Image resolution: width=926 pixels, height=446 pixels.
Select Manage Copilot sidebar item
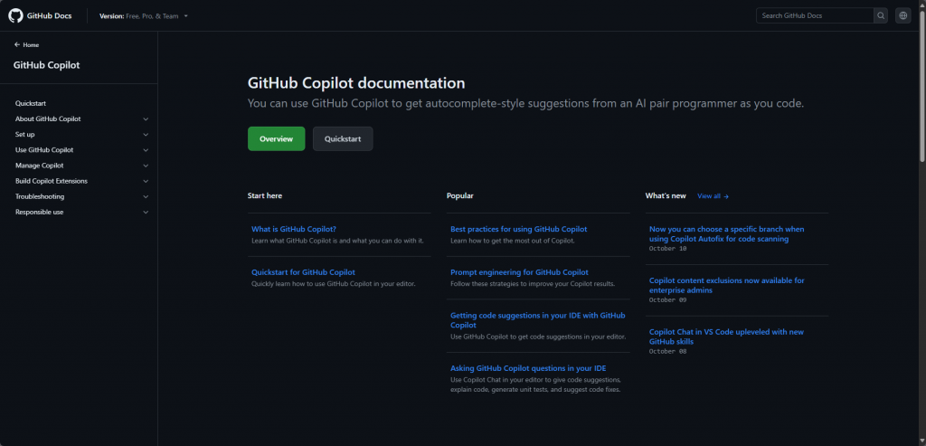click(x=40, y=166)
